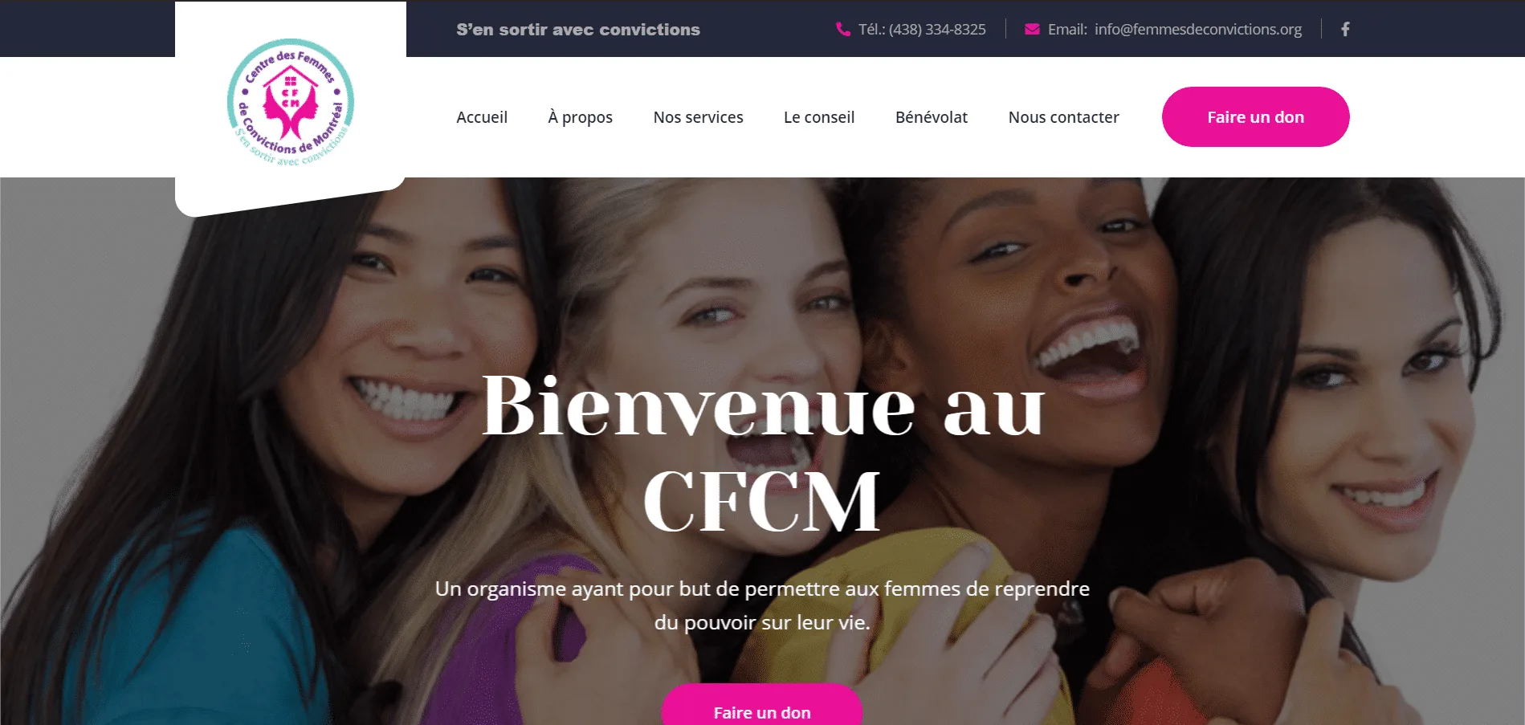Click the header Faire un don button

(x=1255, y=116)
